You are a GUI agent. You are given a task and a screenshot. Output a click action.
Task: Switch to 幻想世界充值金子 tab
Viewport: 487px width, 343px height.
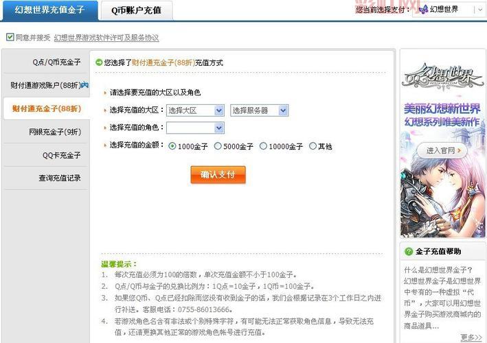click(x=49, y=10)
